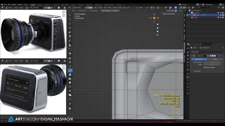Select the Smooth vertices tool
This screenshot has width=225, height=126.
point(70,83)
